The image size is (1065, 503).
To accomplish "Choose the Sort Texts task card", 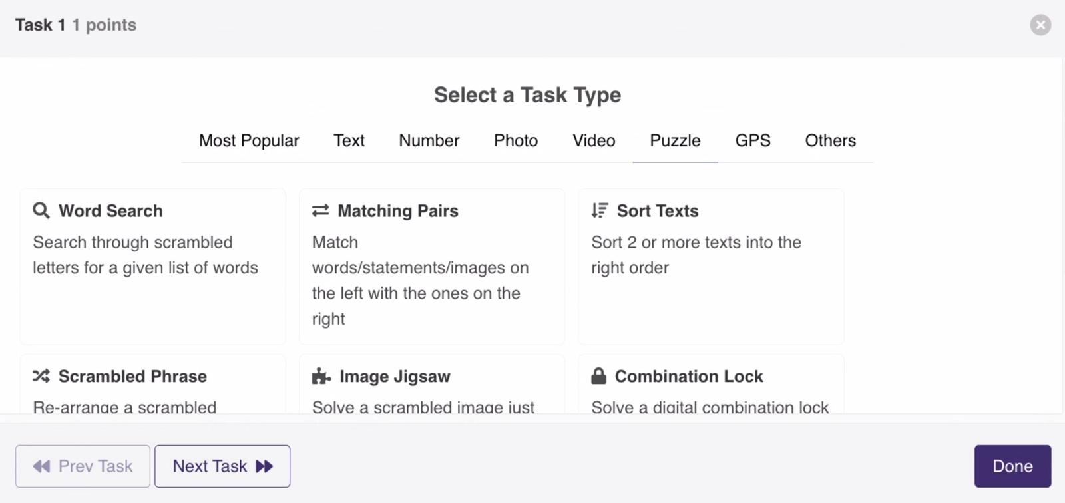I will coord(711,266).
